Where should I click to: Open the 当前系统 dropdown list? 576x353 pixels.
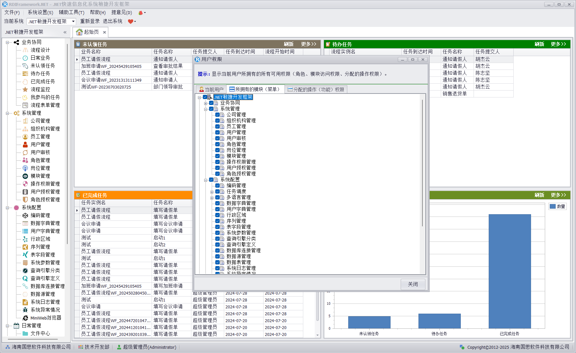(73, 21)
